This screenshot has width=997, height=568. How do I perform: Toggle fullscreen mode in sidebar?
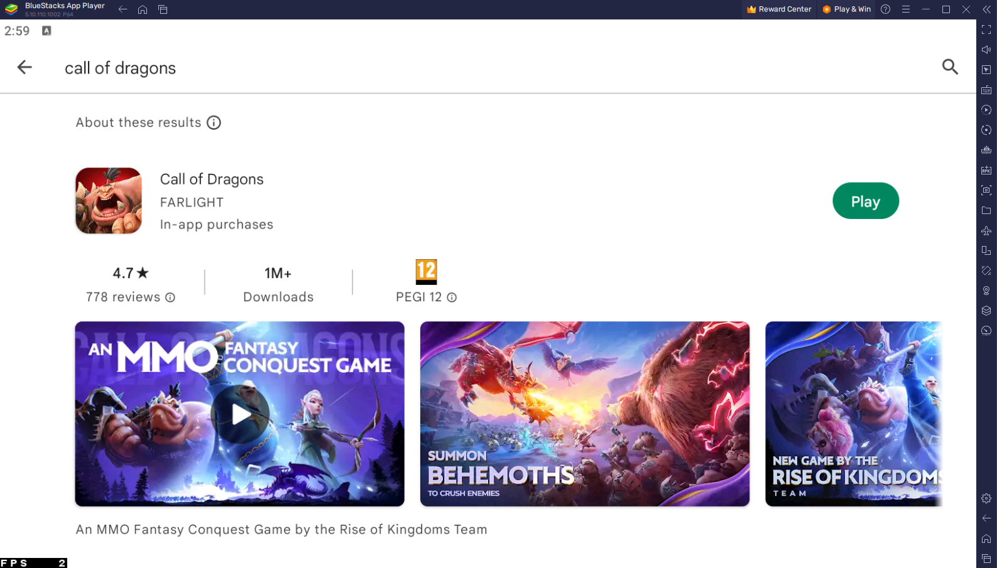click(x=986, y=29)
